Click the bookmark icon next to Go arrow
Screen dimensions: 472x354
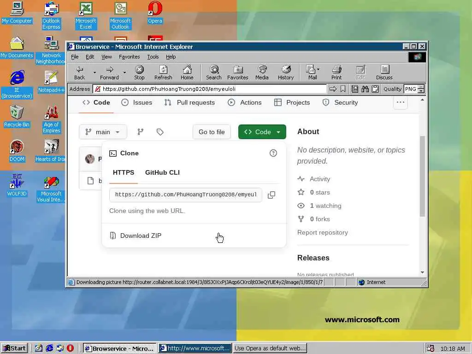pos(343,89)
